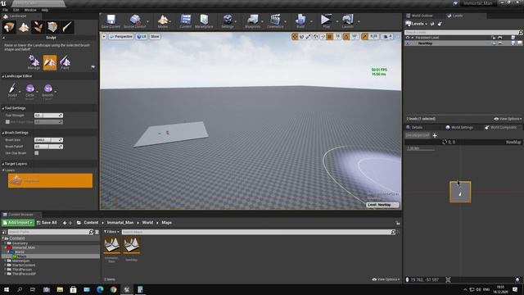
Task: Open the Microsoft Store from the taskbar
Action: pos(73,289)
